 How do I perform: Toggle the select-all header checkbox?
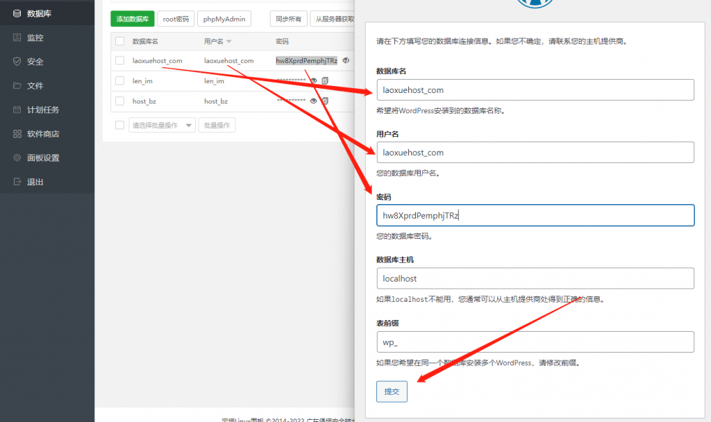click(x=120, y=42)
